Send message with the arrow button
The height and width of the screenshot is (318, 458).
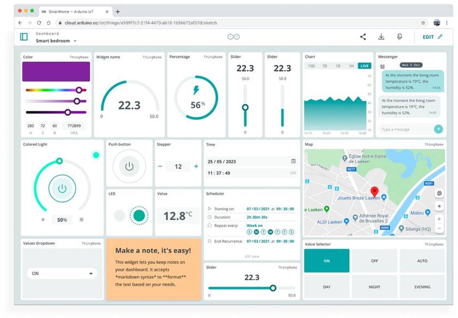coord(439,129)
